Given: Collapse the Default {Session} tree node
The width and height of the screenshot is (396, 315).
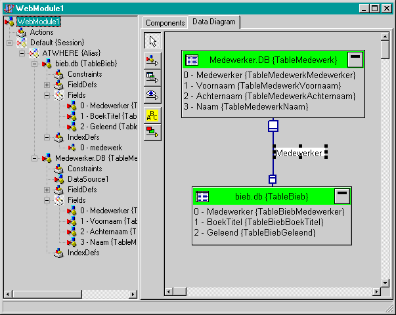Looking at the screenshot, I should (x=9, y=42).
